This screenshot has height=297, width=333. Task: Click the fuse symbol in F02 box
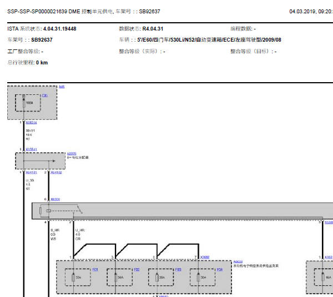[x=115, y=278]
